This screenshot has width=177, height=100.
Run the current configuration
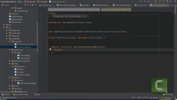[x=145, y=1]
